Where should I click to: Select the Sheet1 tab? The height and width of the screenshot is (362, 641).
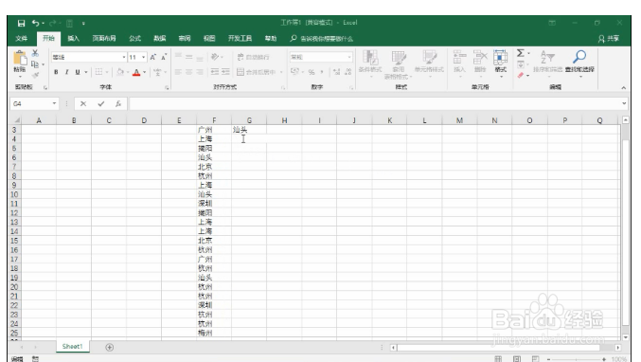(72, 347)
